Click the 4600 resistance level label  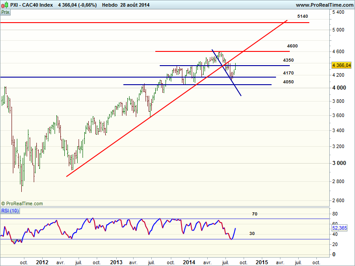[292, 46]
